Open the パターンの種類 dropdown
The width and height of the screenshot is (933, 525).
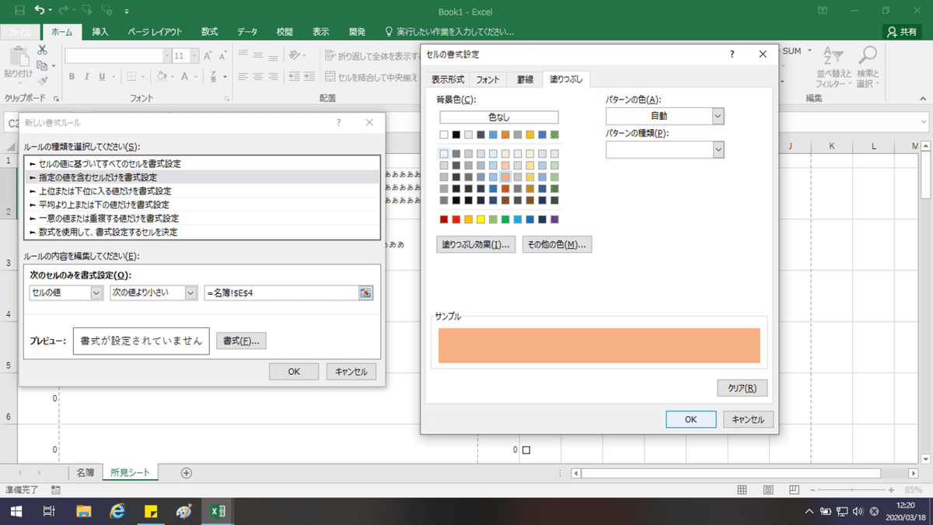(718, 149)
